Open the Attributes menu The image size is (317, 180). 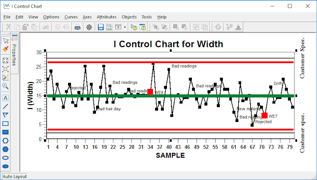(x=107, y=17)
